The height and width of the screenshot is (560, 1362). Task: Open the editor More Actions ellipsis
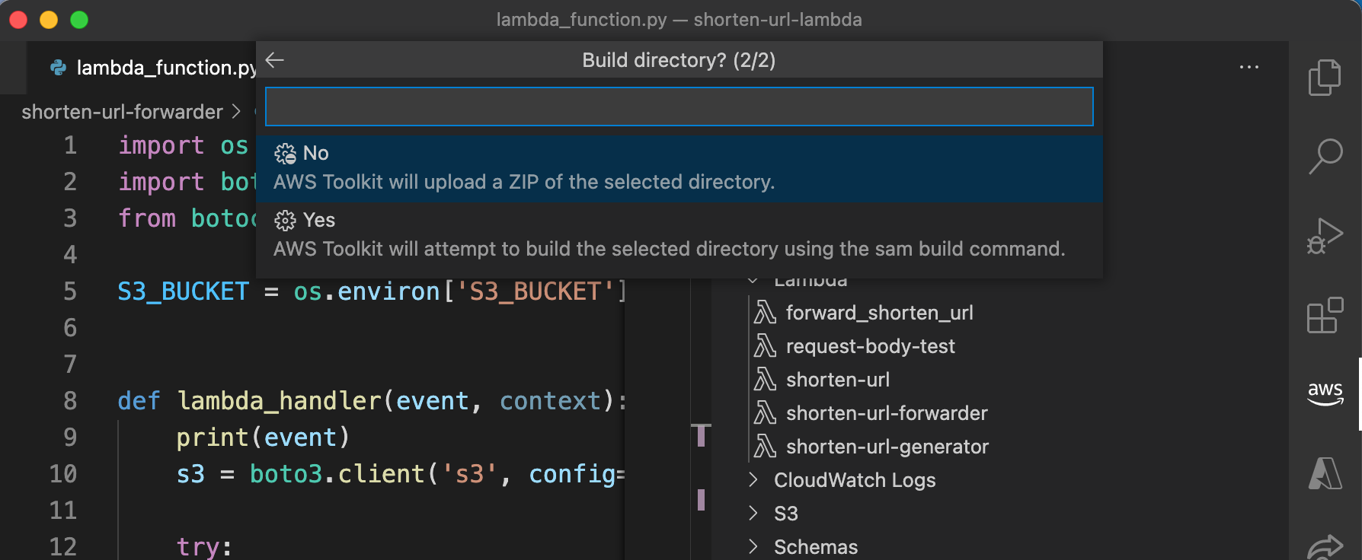tap(1249, 67)
